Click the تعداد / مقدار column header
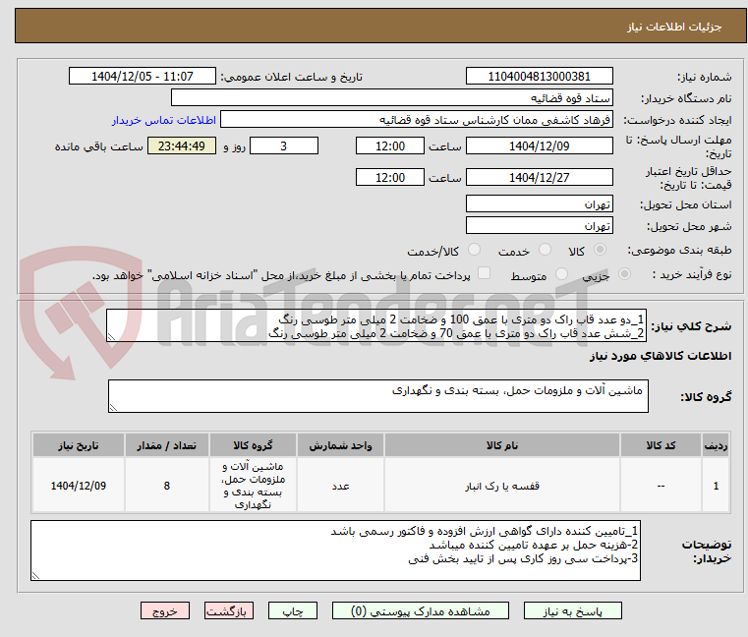Viewport: 748px width, 637px height. click(166, 445)
